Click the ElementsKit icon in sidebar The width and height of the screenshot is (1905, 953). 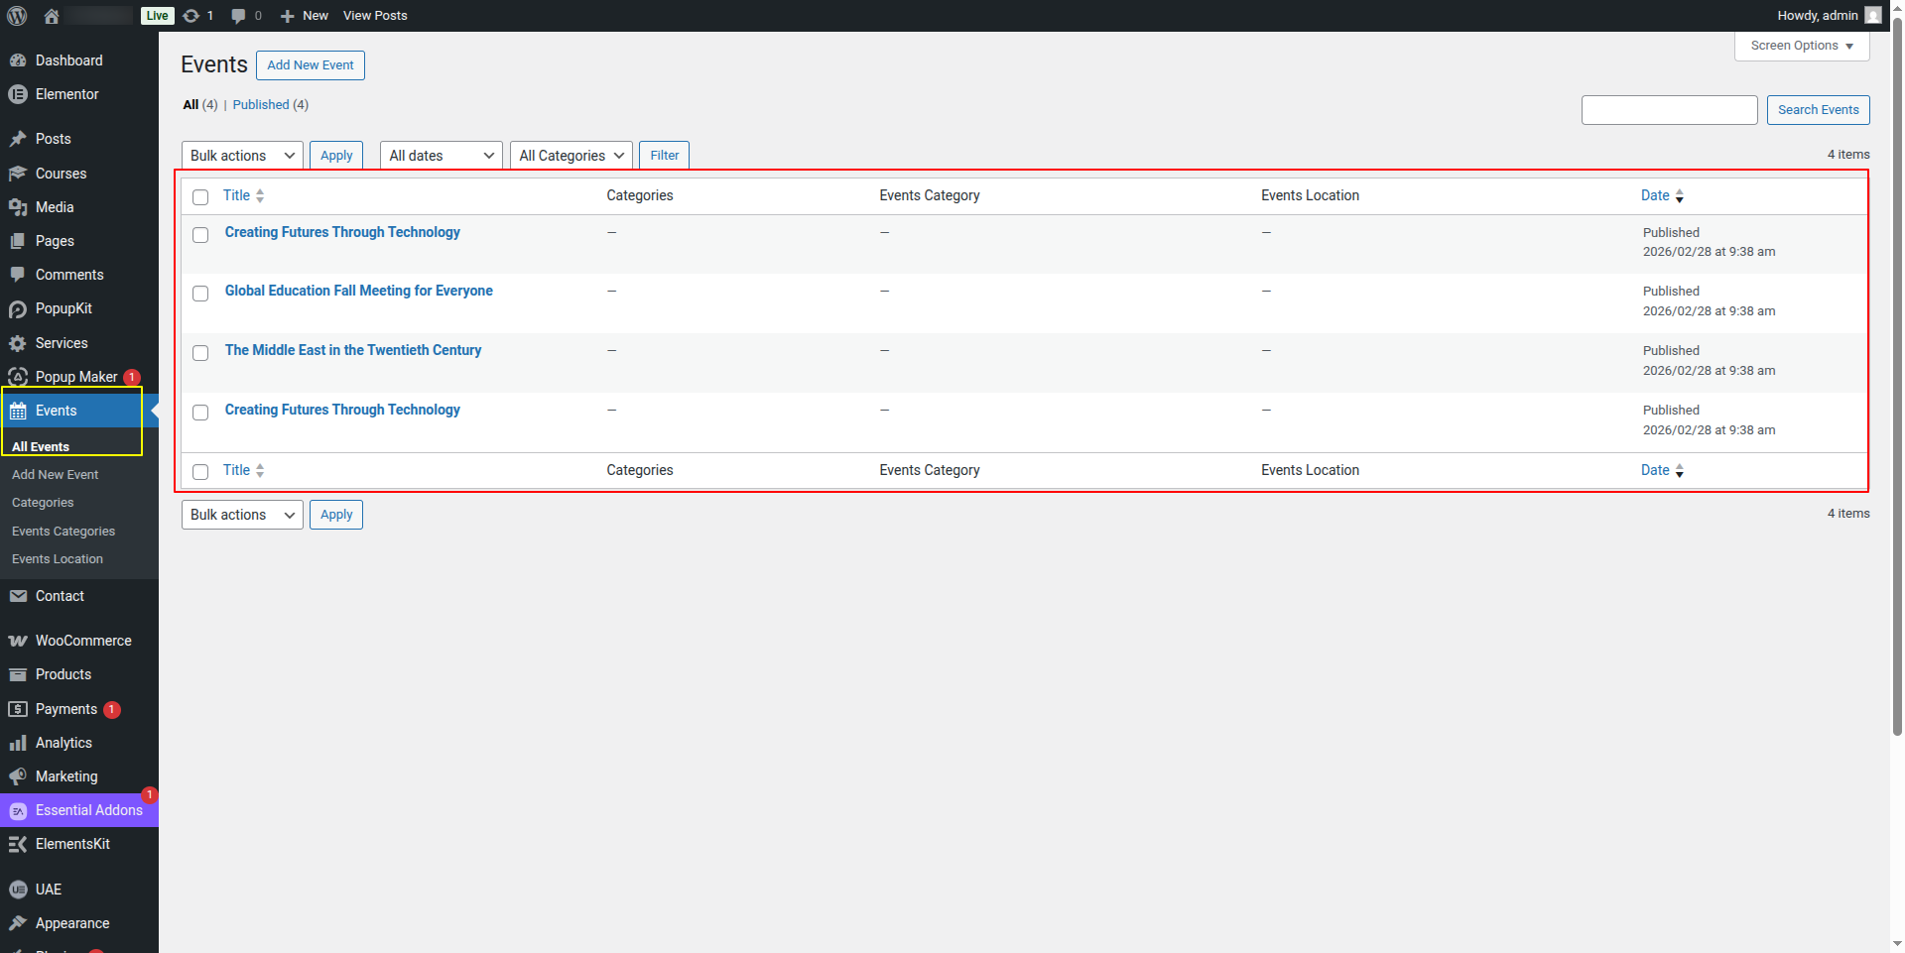[18, 844]
